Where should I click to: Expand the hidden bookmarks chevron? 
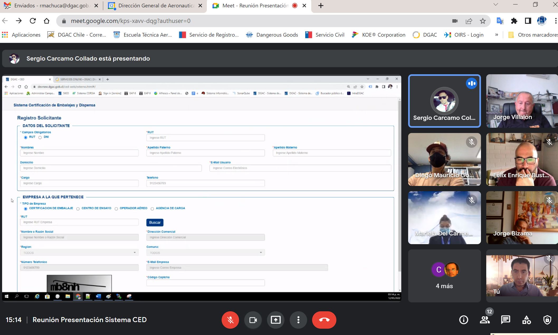pyautogui.click(x=497, y=35)
